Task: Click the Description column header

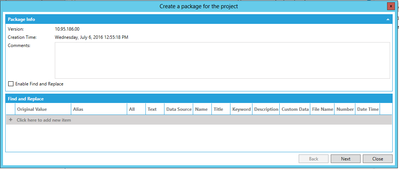Action: (266, 109)
